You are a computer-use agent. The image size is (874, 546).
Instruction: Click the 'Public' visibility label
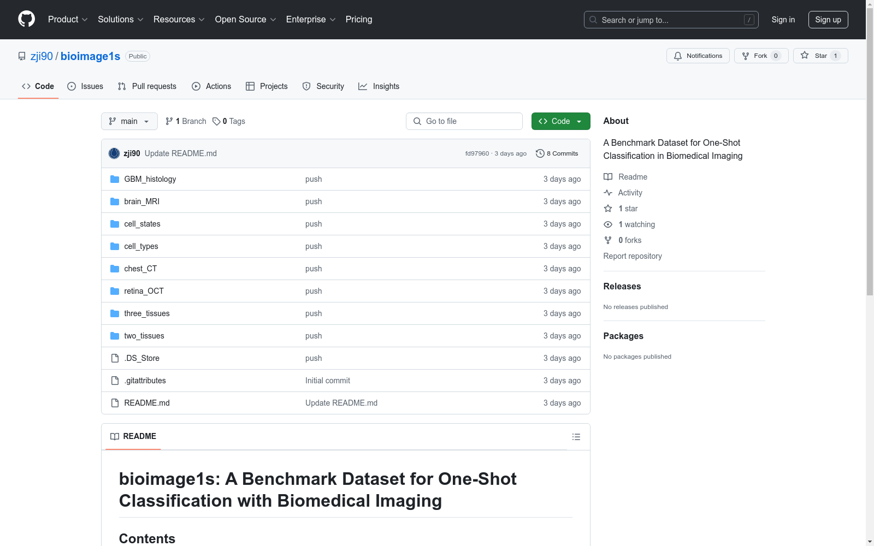(138, 56)
